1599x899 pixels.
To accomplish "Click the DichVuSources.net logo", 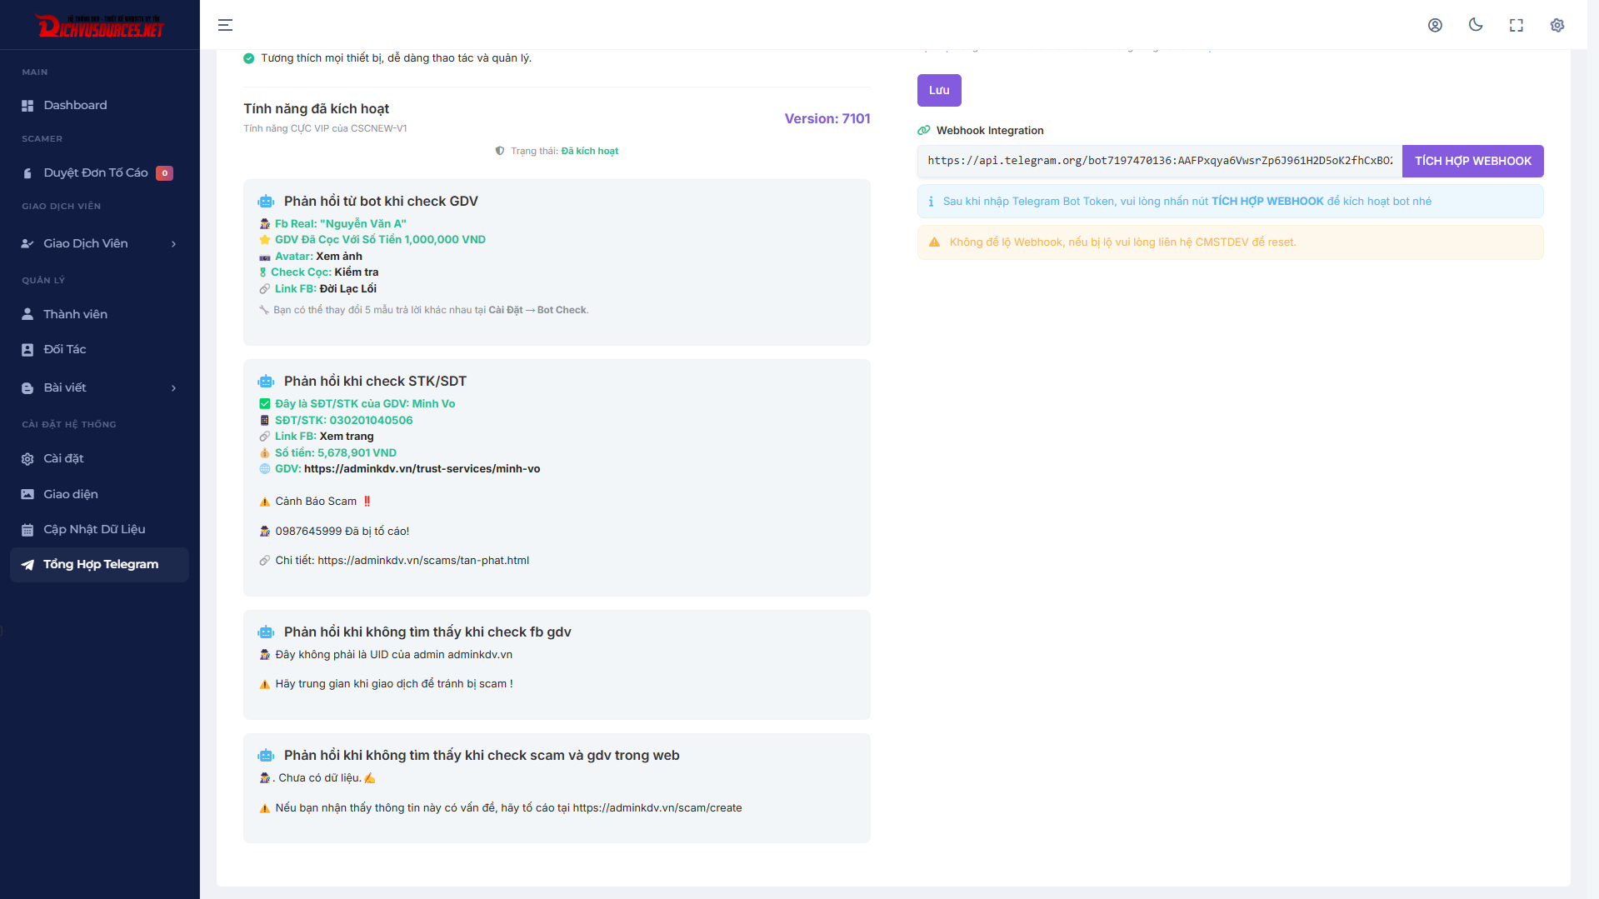I will click(x=100, y=27).
